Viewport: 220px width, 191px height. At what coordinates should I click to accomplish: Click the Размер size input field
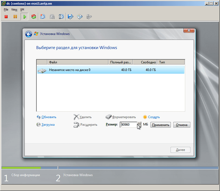tap(128, 125)
